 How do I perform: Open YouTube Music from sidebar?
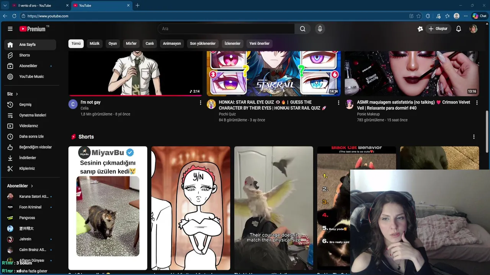point(30,76)
